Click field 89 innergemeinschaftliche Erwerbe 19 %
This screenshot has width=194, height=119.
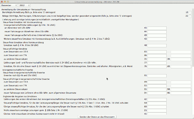[157, 82]
